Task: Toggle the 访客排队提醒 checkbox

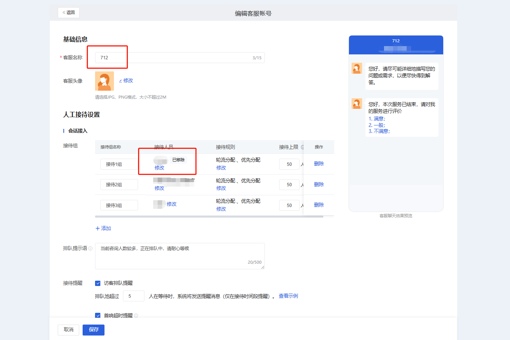Action: tap(98, 283)
